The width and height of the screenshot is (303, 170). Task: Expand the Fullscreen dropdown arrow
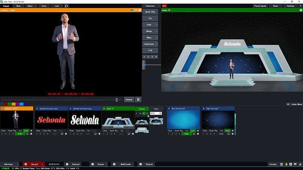point(159,6)
